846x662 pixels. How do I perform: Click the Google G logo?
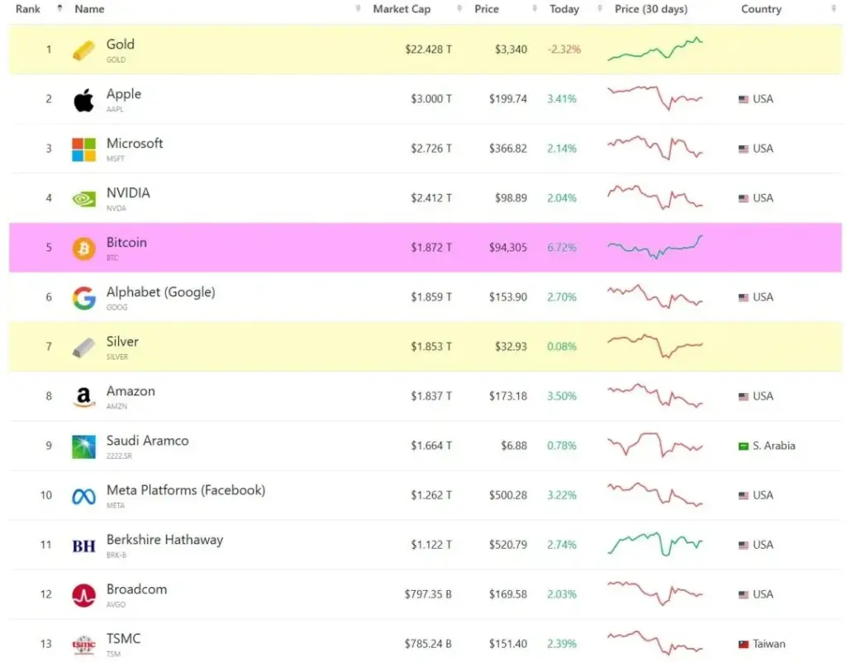coord(83,296)
